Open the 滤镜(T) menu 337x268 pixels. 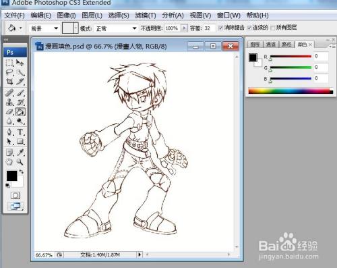(146, 16)
